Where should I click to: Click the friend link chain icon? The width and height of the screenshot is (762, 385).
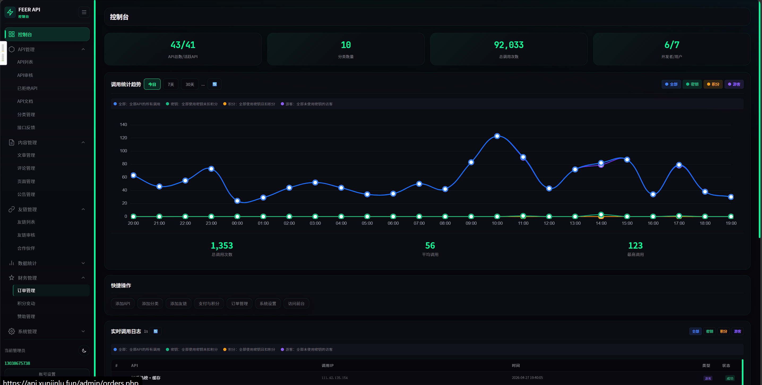pyautogui.click(x=11, y=209)
